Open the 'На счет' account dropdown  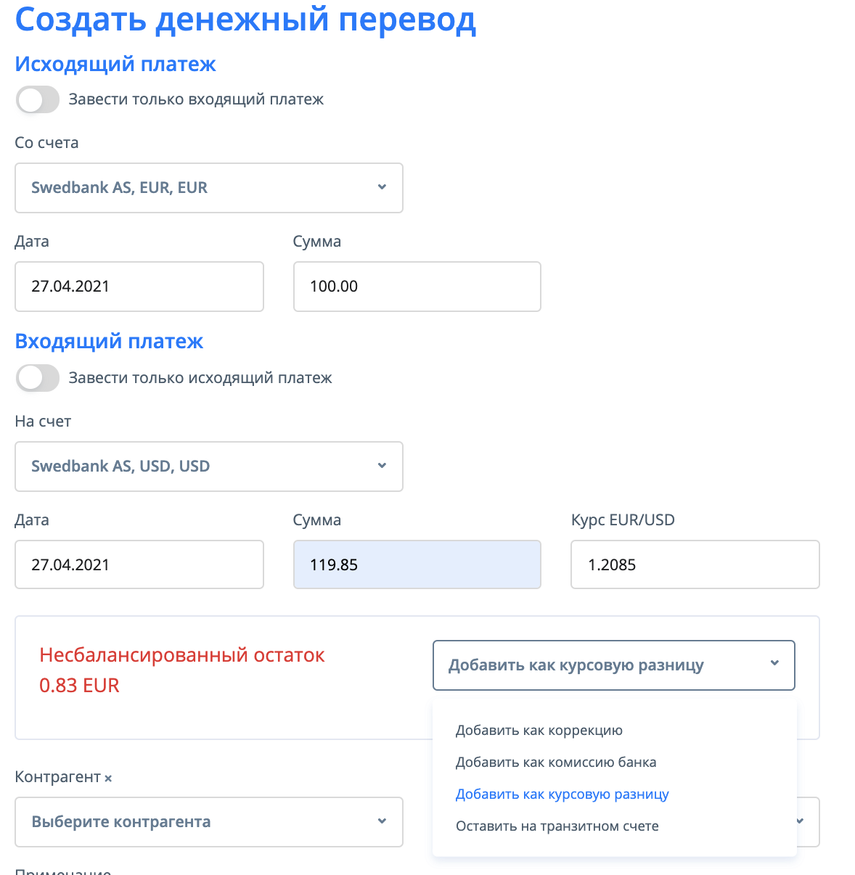pyautogui.click(x=208, y=467)
